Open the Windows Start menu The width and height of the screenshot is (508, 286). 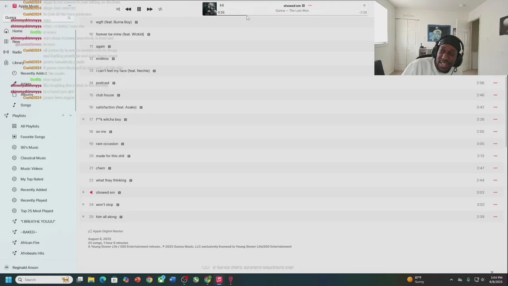(8, 280)
